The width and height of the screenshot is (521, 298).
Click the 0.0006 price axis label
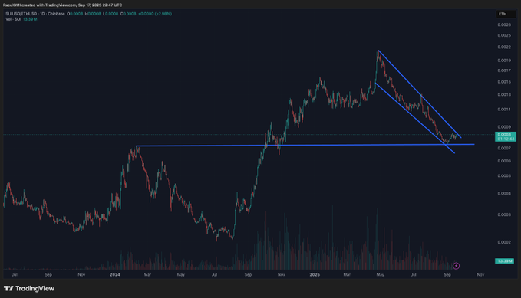[504, 161]
